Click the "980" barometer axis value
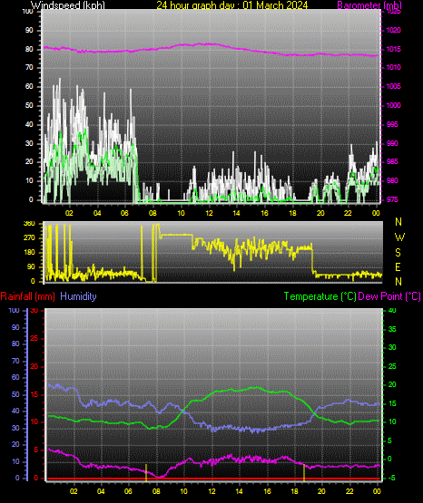The image size is (423, 503). [392, 180]
